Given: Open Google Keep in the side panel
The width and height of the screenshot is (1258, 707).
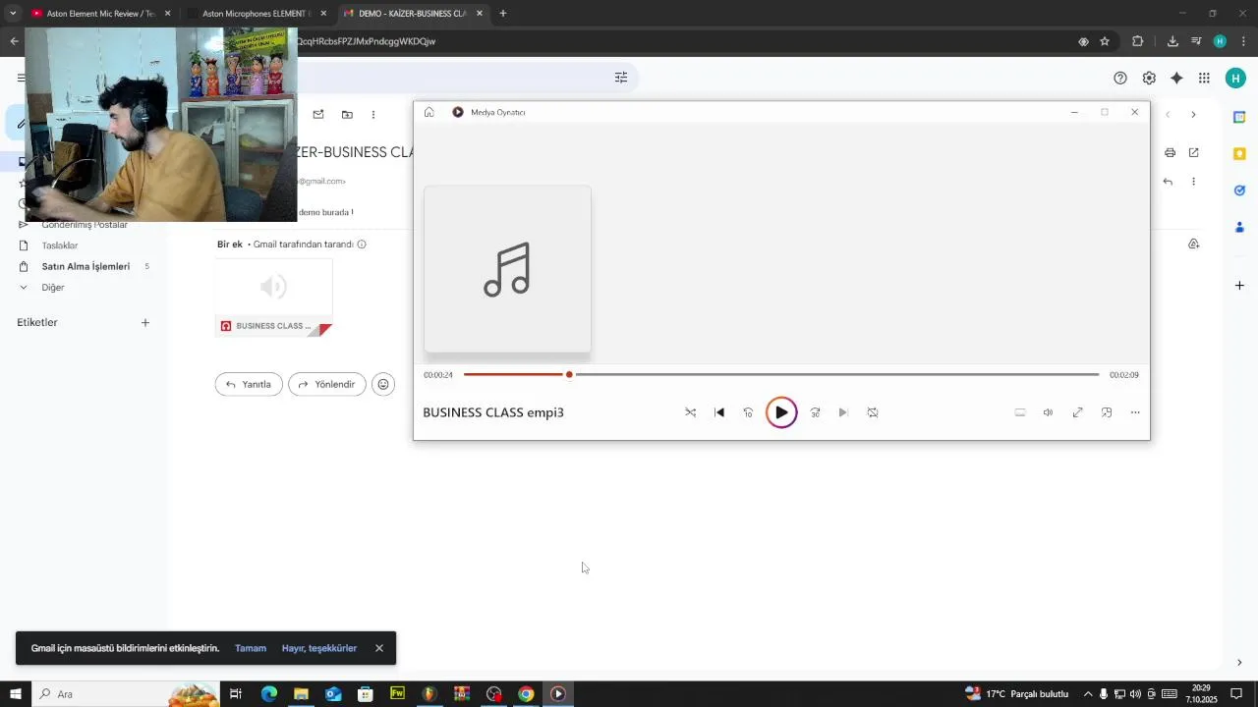Looking at the screenshot, I should 1239,153.
